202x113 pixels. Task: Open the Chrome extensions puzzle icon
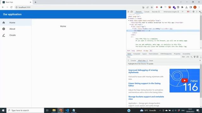[x=182, y=7]
